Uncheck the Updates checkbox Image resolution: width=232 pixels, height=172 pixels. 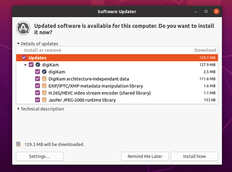click(24, 58)
